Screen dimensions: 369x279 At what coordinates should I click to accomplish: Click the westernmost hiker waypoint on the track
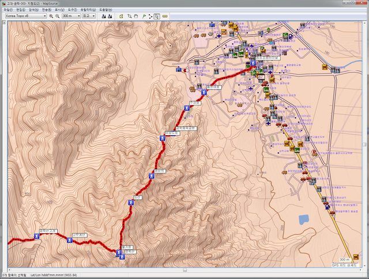click(37, 236)
